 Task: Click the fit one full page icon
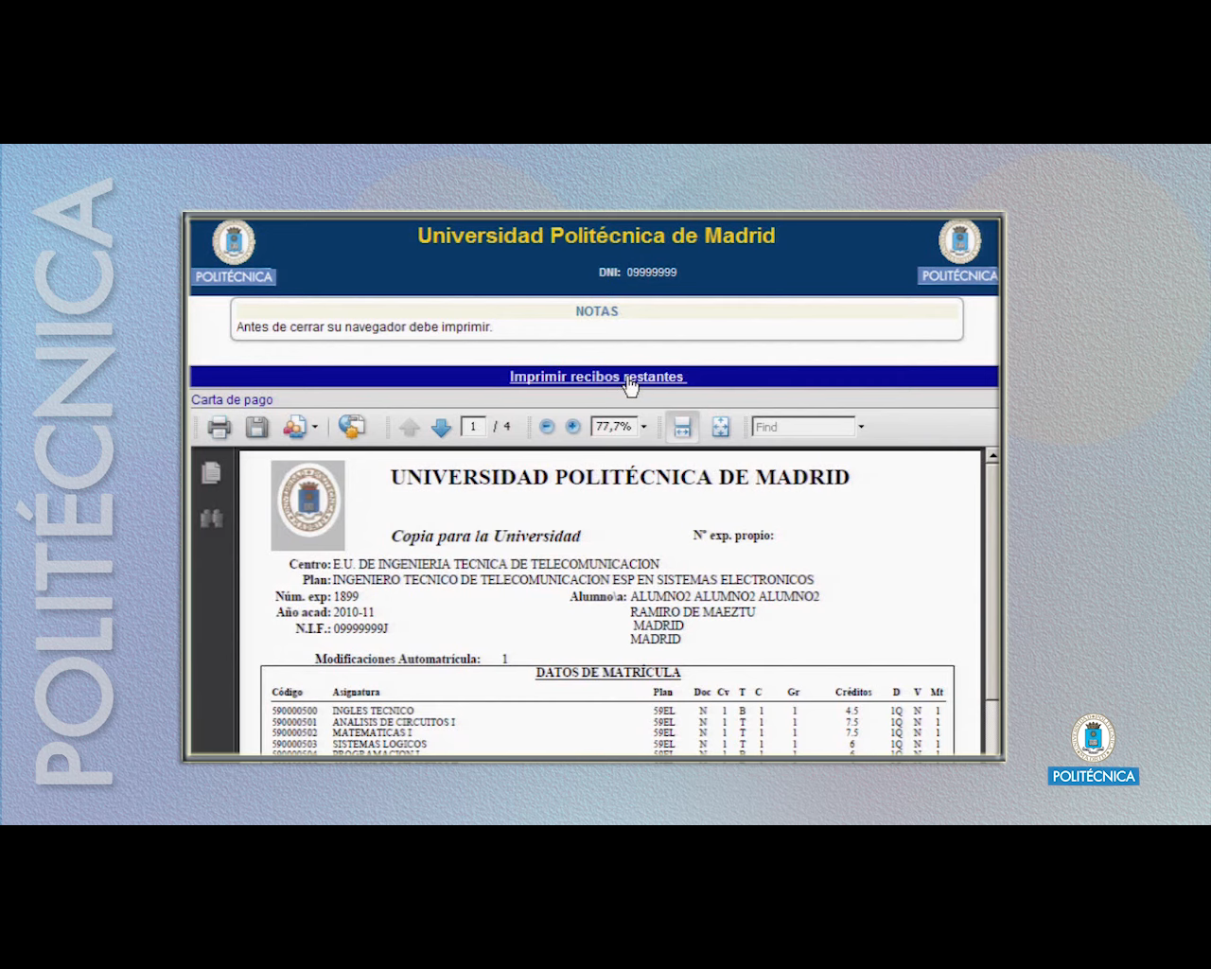tap(721, 427)
